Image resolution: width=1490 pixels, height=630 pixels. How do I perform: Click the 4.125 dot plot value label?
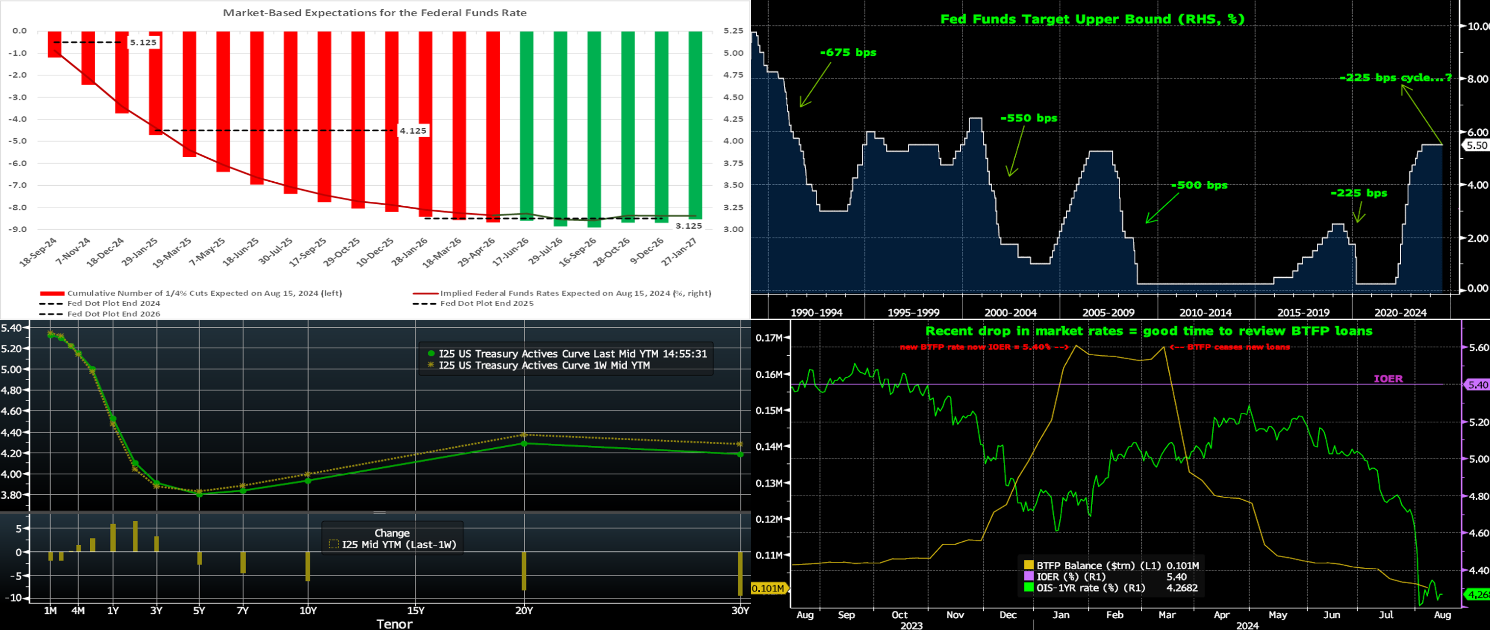click(413, 131)
